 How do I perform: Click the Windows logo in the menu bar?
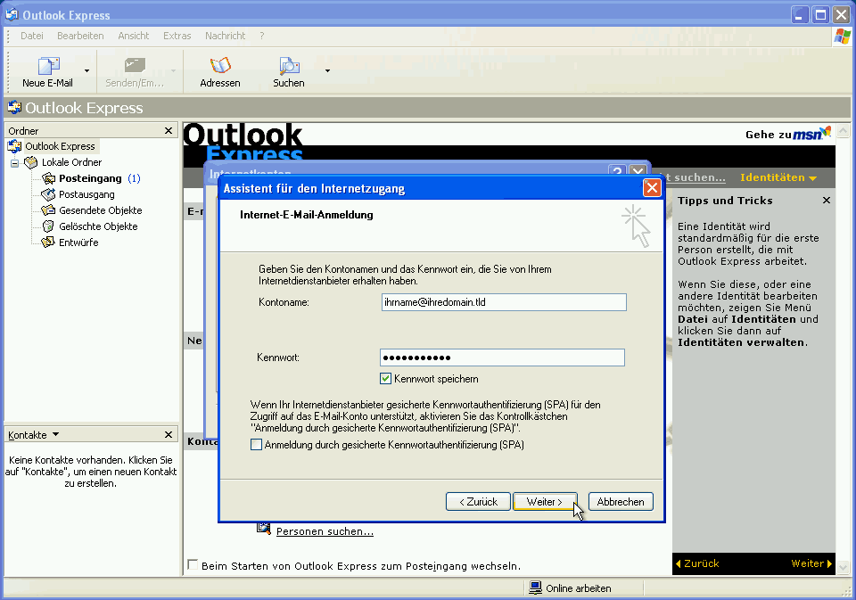[x=841, y=36]
